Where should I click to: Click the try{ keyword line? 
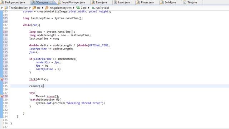point(32,93)
